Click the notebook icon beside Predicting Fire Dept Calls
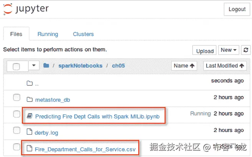Image resolution: width=252 pixels, height=157 pixels. coord(30,116)
